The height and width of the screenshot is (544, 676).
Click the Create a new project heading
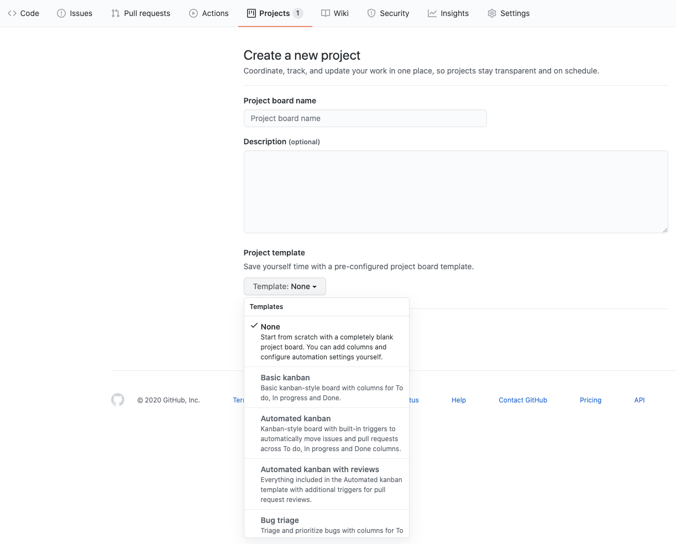(x=302, y=55)
